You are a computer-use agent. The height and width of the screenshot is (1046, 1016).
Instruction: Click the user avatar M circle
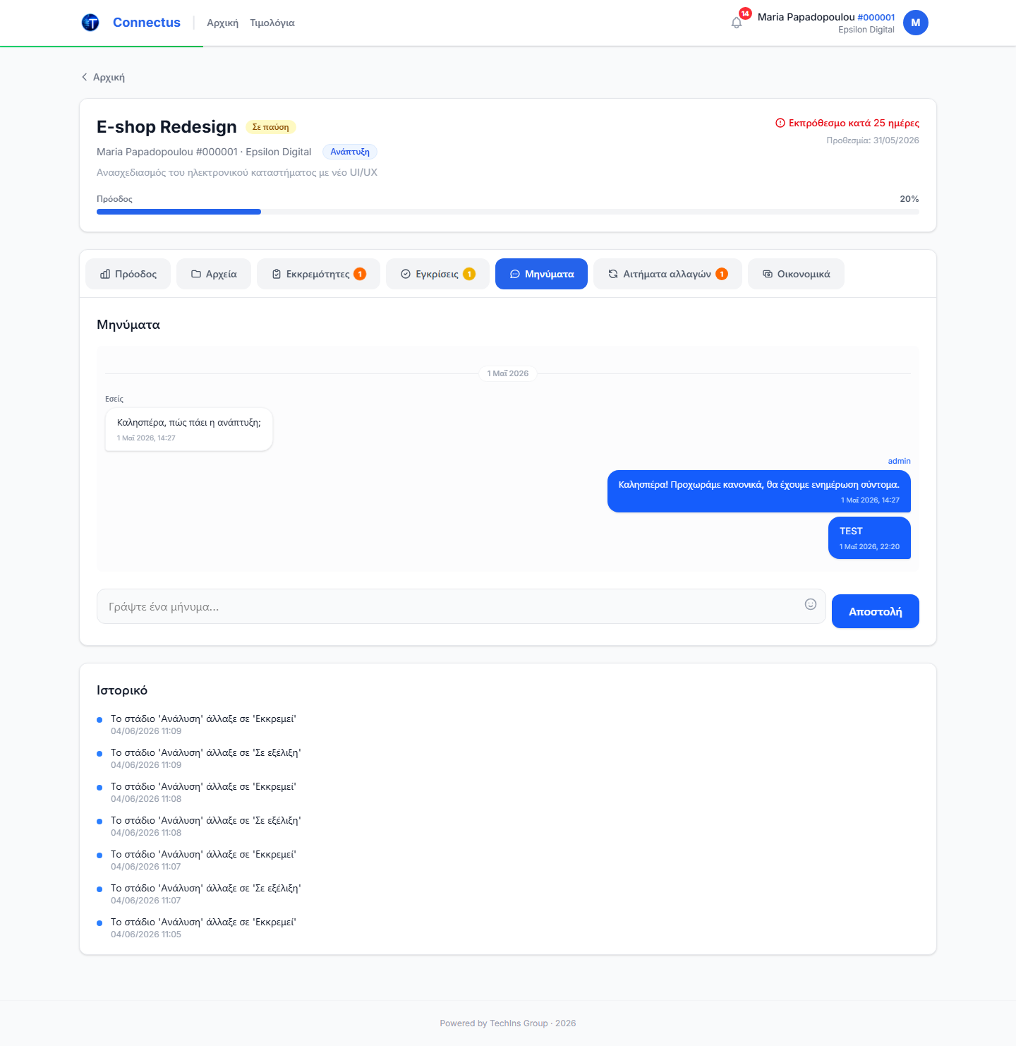click(916, 23)
